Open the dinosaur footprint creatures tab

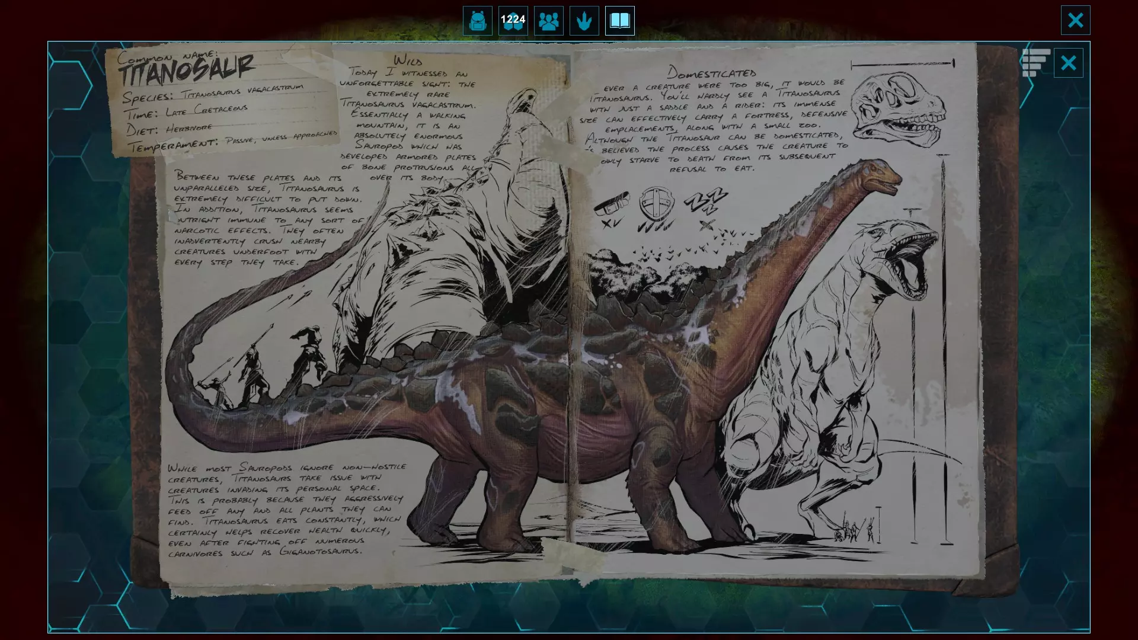click(584, 21)
